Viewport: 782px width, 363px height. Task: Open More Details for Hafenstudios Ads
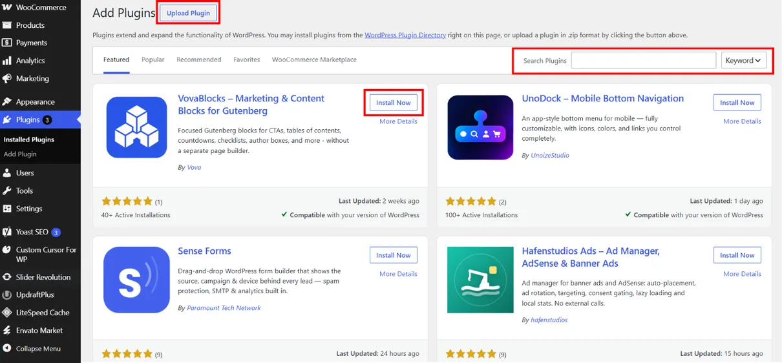tap(742, 274)
